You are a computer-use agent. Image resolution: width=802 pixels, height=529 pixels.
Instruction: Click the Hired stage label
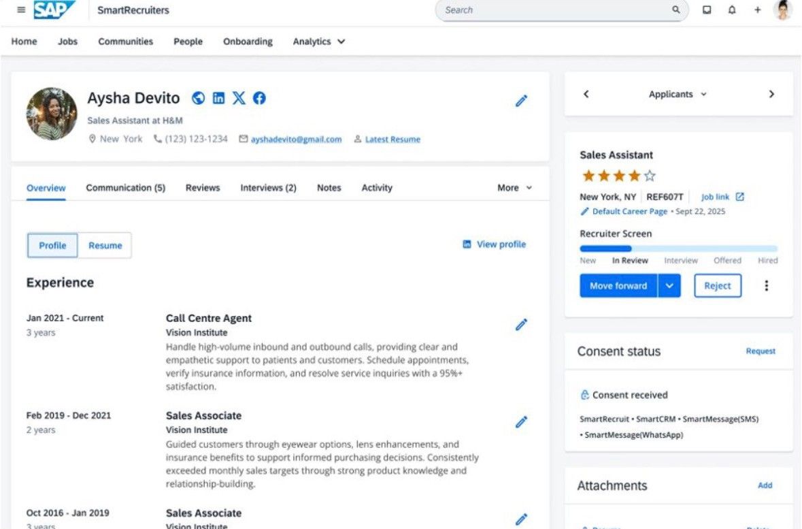[768, 261]
